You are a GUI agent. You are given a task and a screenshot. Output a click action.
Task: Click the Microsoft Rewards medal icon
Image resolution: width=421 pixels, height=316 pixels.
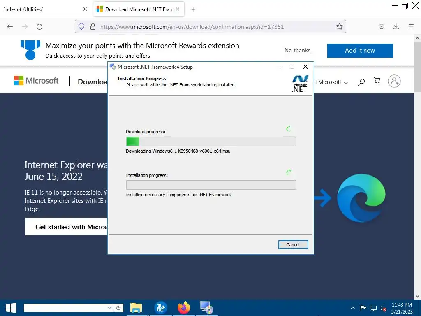pos(30,50)
